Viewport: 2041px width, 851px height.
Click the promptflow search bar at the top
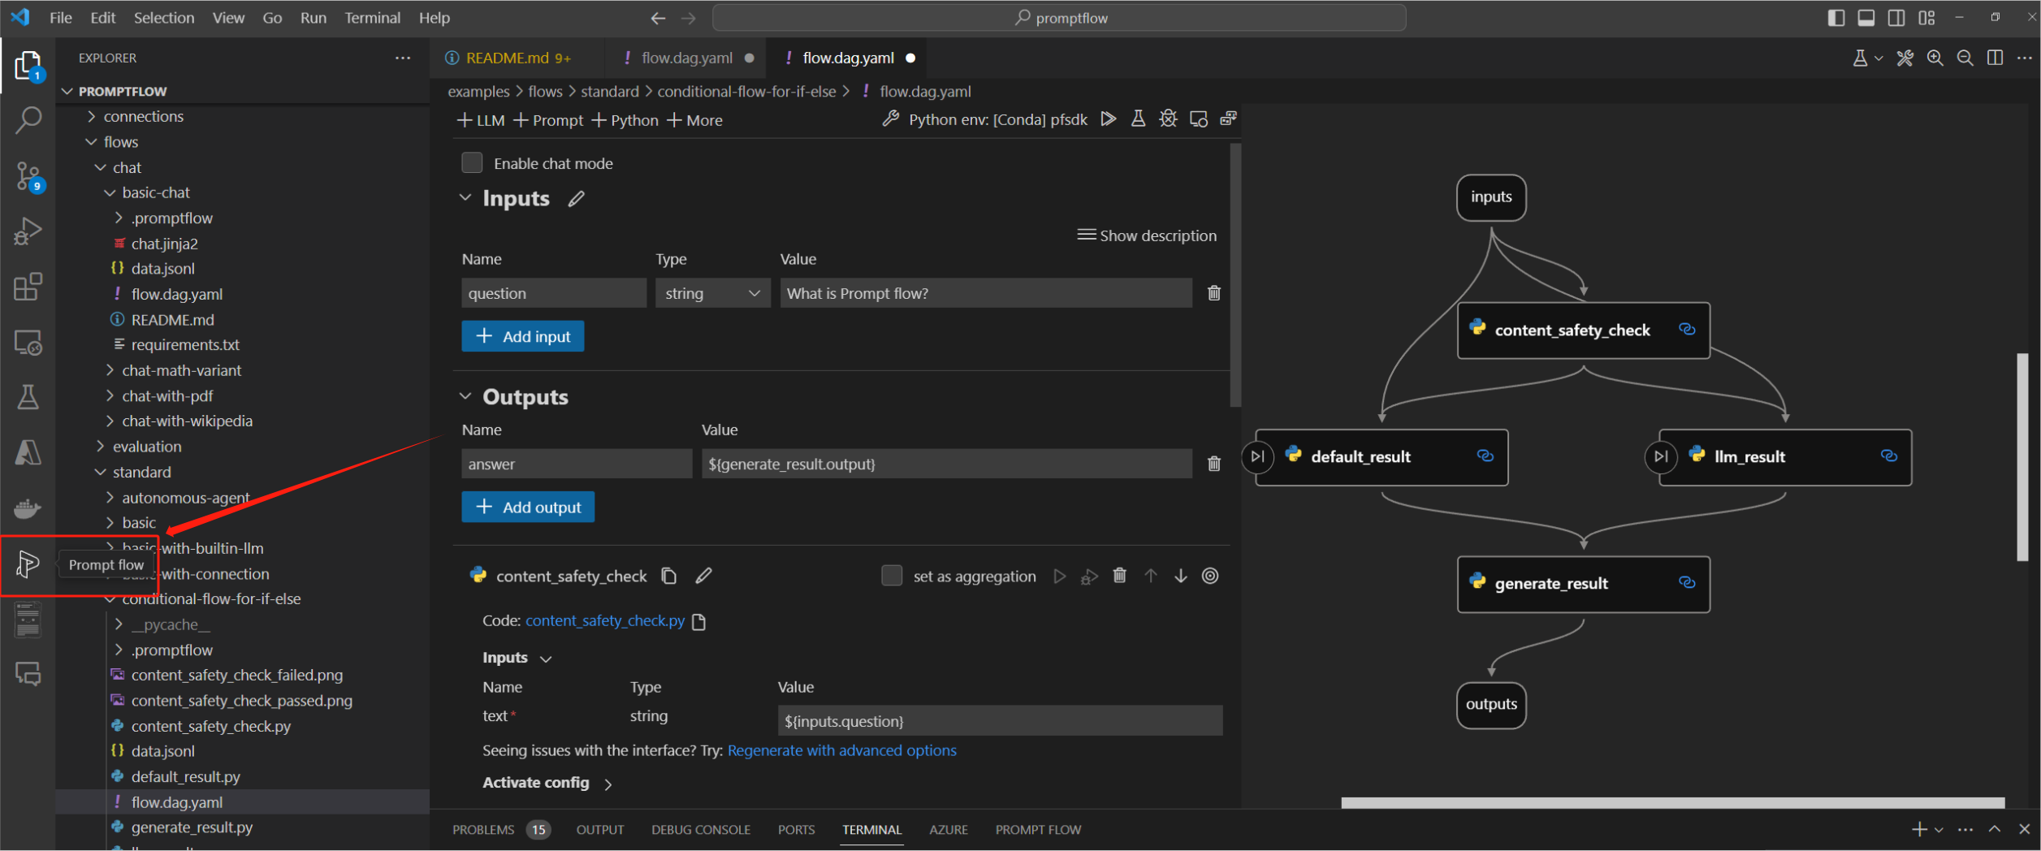(x=1060, y=17)
